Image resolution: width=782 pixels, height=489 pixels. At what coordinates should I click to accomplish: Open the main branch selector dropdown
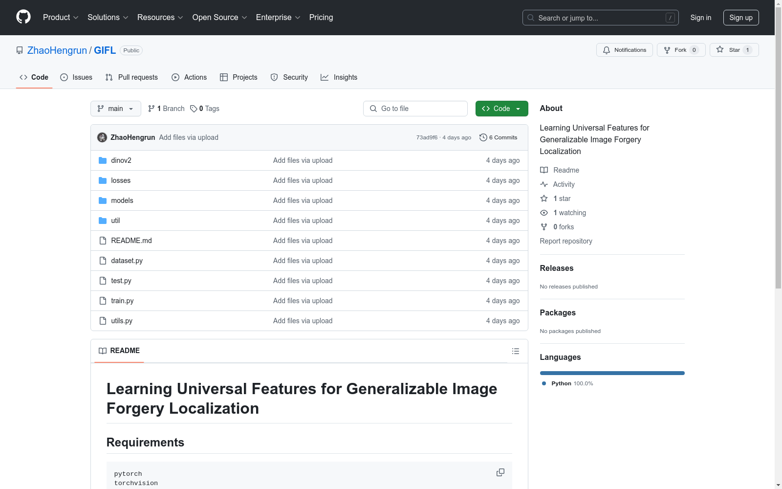pos(116,109)
